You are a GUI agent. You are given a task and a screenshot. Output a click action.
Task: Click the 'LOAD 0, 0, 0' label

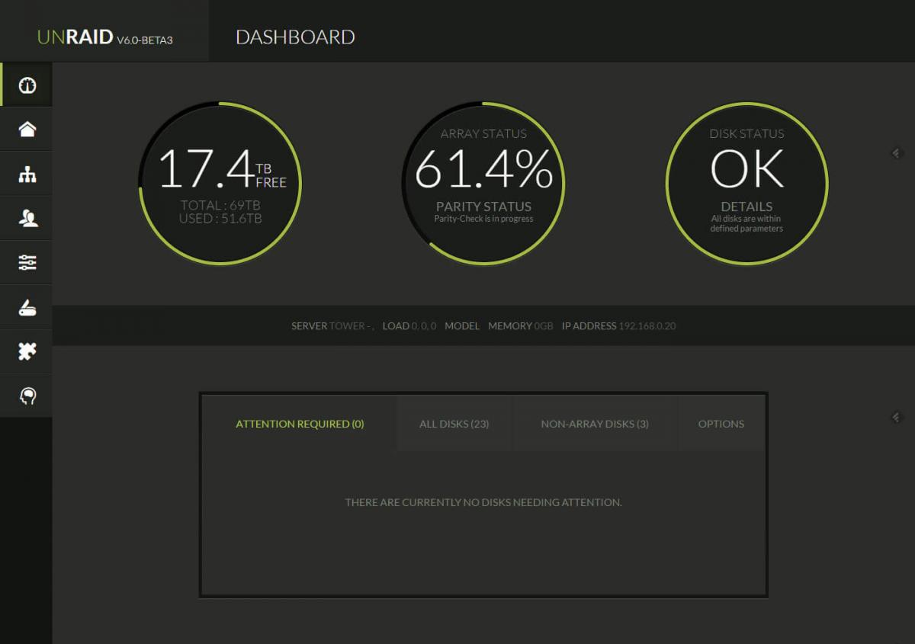pos(409,326)
